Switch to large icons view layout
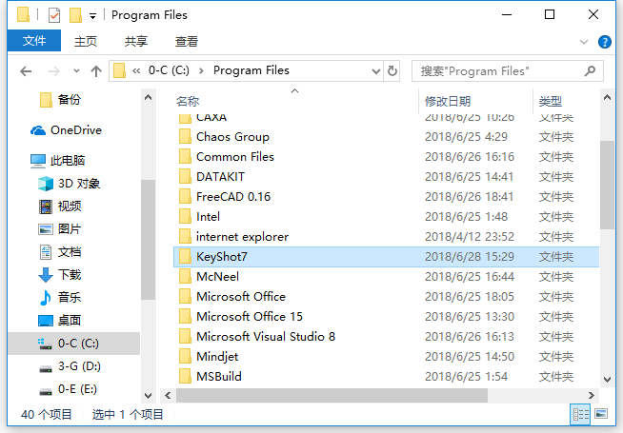623x433 pixels. pyautogui.click(x=601, y=414)
